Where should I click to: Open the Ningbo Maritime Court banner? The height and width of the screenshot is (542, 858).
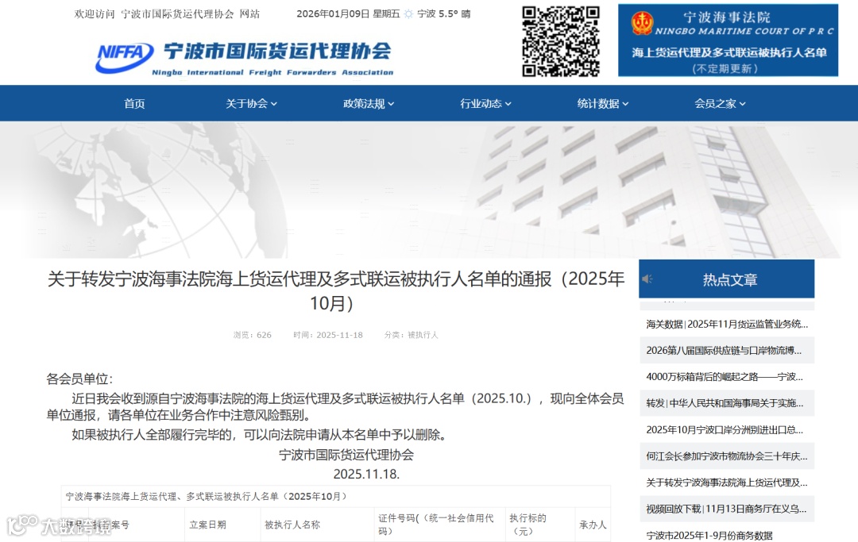coord(728,40)
